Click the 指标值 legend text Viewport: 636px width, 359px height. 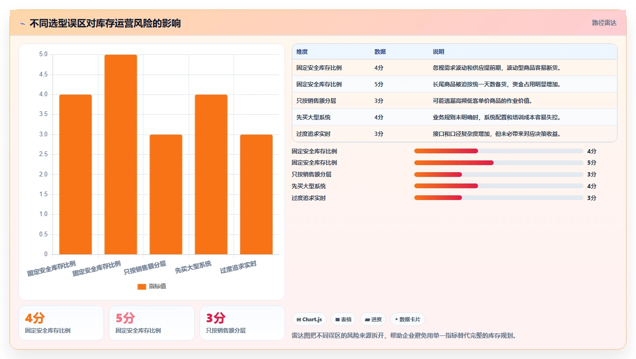point(157,286)
